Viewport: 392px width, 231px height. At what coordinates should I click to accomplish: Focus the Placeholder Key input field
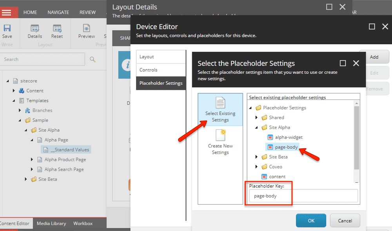click(x=303, y=196)
